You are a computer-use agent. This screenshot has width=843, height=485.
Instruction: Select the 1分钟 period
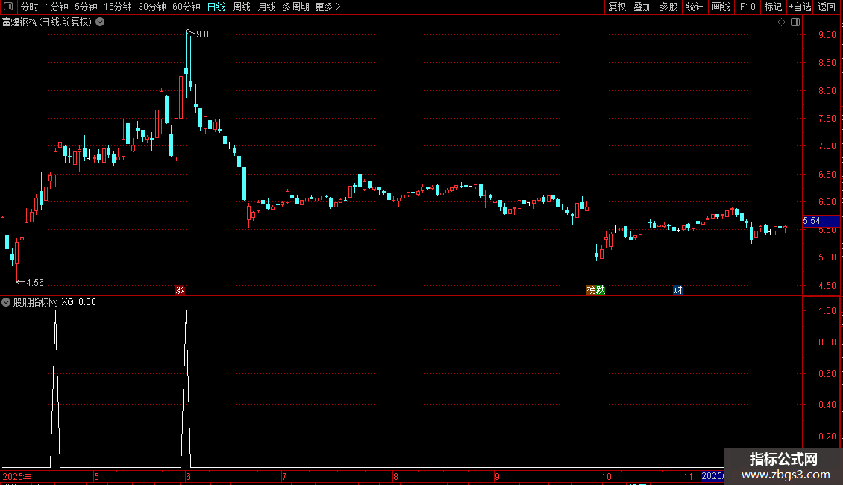click(x=57, y=7)
